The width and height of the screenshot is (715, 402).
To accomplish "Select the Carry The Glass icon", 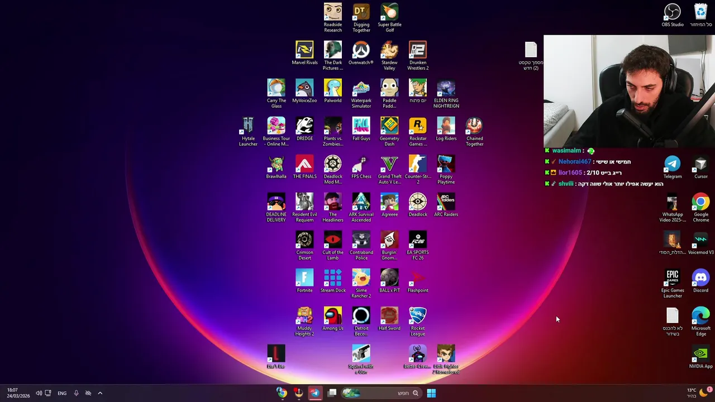I will [276, 94].
